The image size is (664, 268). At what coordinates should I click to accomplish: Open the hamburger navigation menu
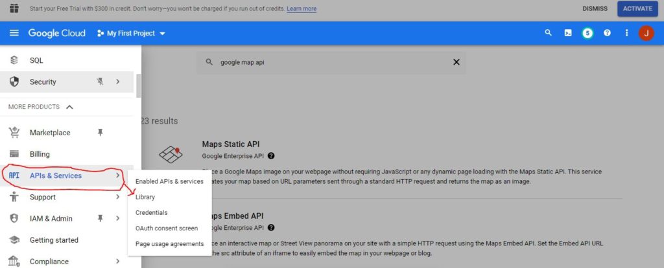point(14,33)
